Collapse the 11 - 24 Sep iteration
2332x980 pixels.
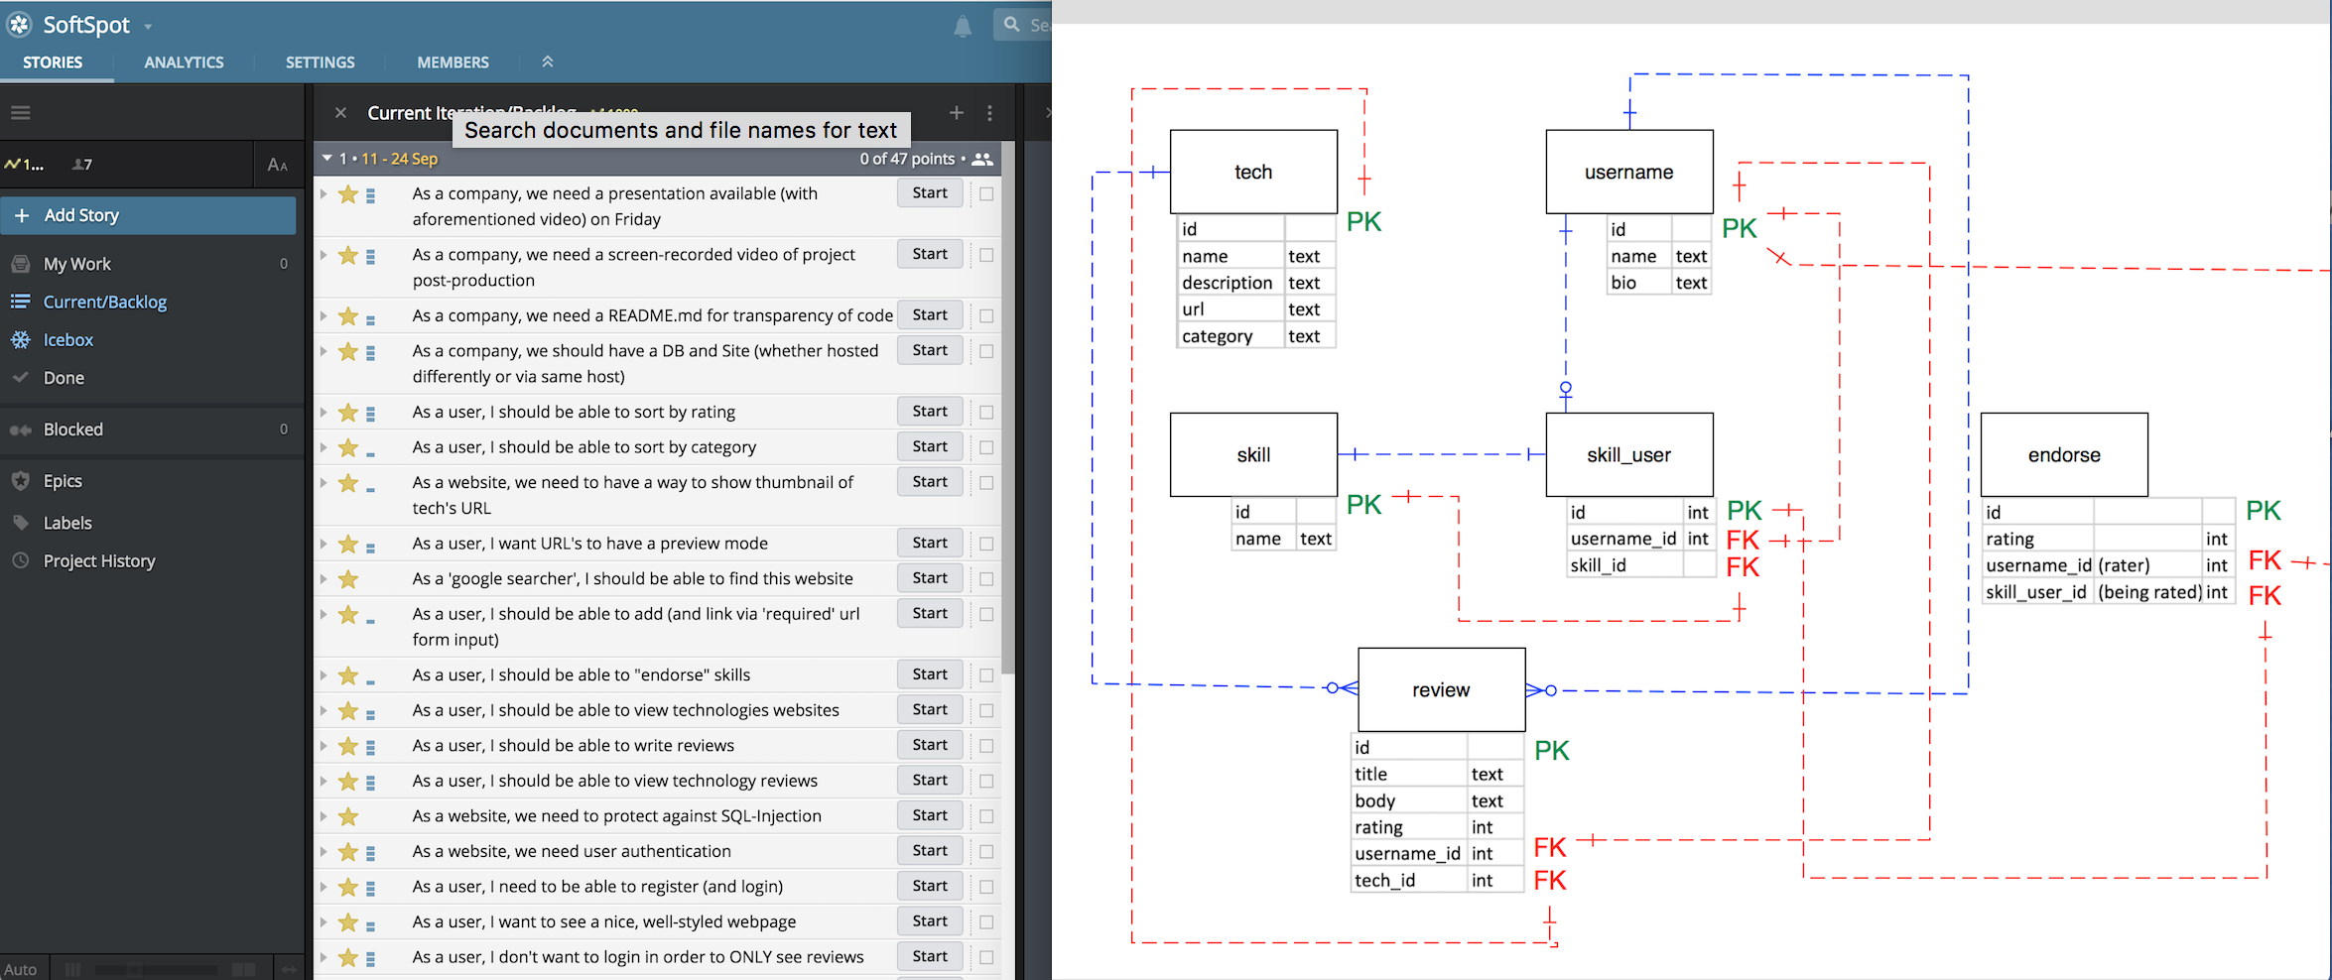pos(327,159)
